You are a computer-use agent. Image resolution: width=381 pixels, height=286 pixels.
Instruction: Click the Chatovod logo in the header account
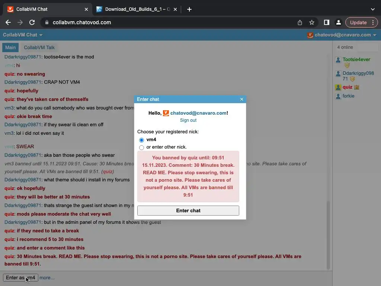pyautogui.click(x=310, y=35)
